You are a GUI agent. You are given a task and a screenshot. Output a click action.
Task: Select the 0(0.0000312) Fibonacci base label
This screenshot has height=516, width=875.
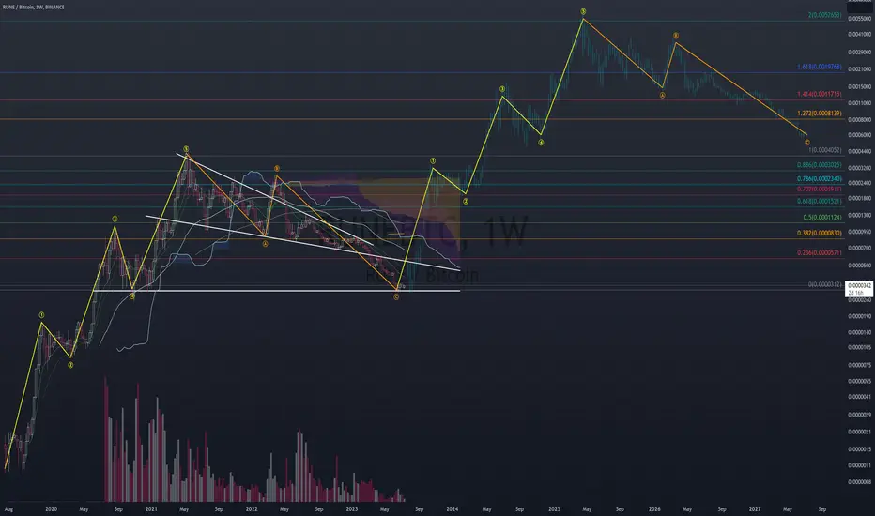[x=825, y=284]
